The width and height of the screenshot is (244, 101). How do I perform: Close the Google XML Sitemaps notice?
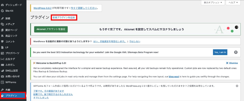click(236, 52)
